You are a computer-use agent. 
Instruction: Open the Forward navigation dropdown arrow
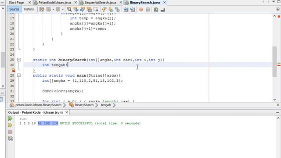(63, 9)
